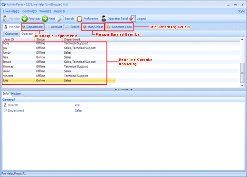Select operator row mike

(x=59, y=71)
